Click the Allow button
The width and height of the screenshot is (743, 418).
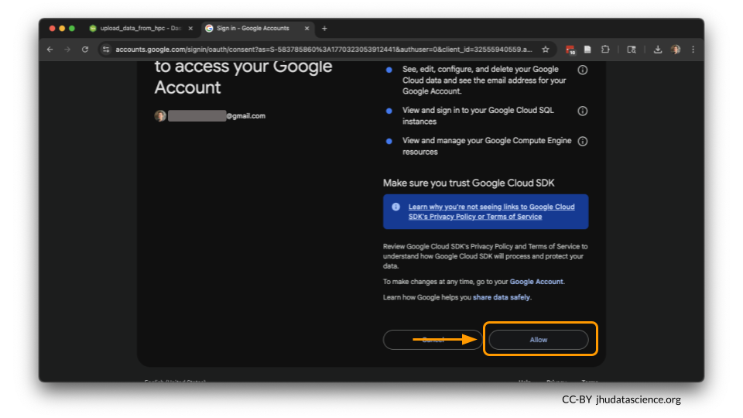click(x=539, y=340)
